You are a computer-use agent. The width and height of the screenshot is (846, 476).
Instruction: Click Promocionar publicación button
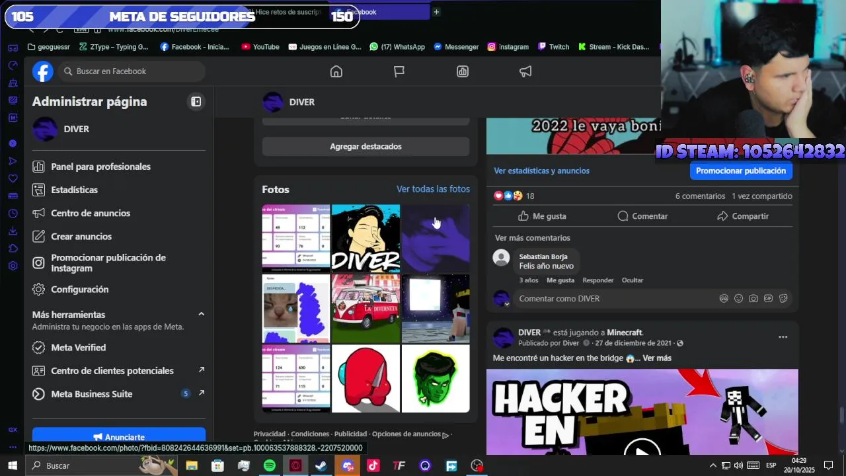point(741,171)
